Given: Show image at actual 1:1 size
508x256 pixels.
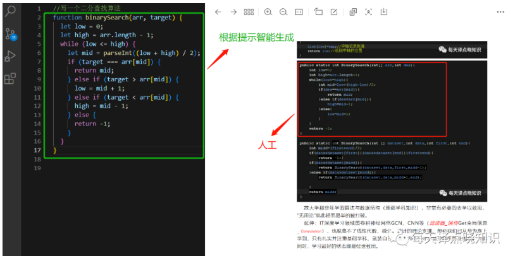Looking at the screenshot, I should pyautogui.click(x=299, y=12).
